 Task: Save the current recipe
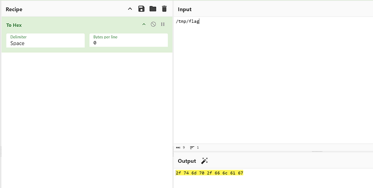(x=141, y=9)
